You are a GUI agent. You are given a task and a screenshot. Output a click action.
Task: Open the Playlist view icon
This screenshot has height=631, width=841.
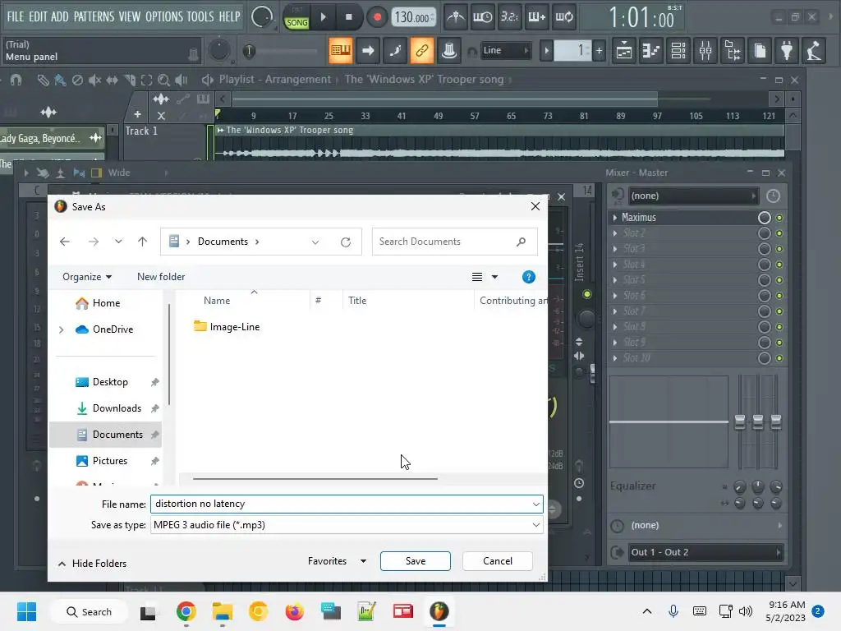tap(624, 51)
